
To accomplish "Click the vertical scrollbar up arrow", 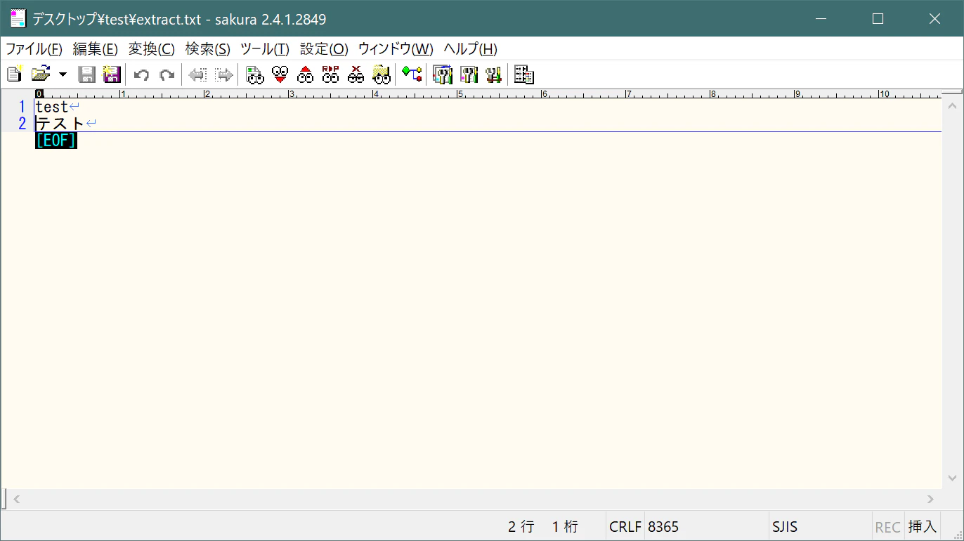I will tap(953, 107).
